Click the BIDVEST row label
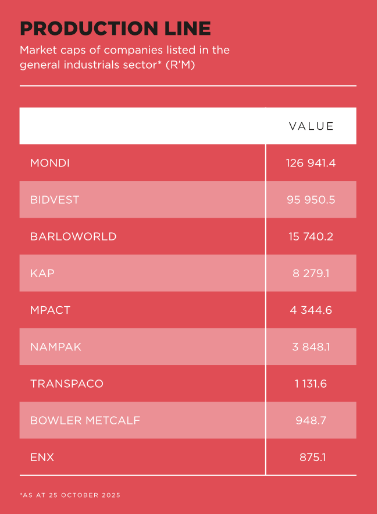Viewport: 378px width, 514px height. point(55,200)
